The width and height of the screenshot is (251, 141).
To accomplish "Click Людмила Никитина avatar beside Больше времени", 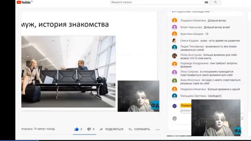I will (175, 89).
